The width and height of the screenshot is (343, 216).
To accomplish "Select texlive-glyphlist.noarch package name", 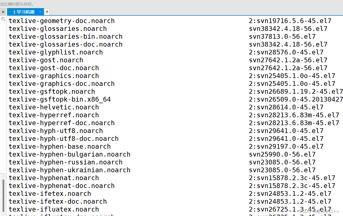I will (56, 52).
